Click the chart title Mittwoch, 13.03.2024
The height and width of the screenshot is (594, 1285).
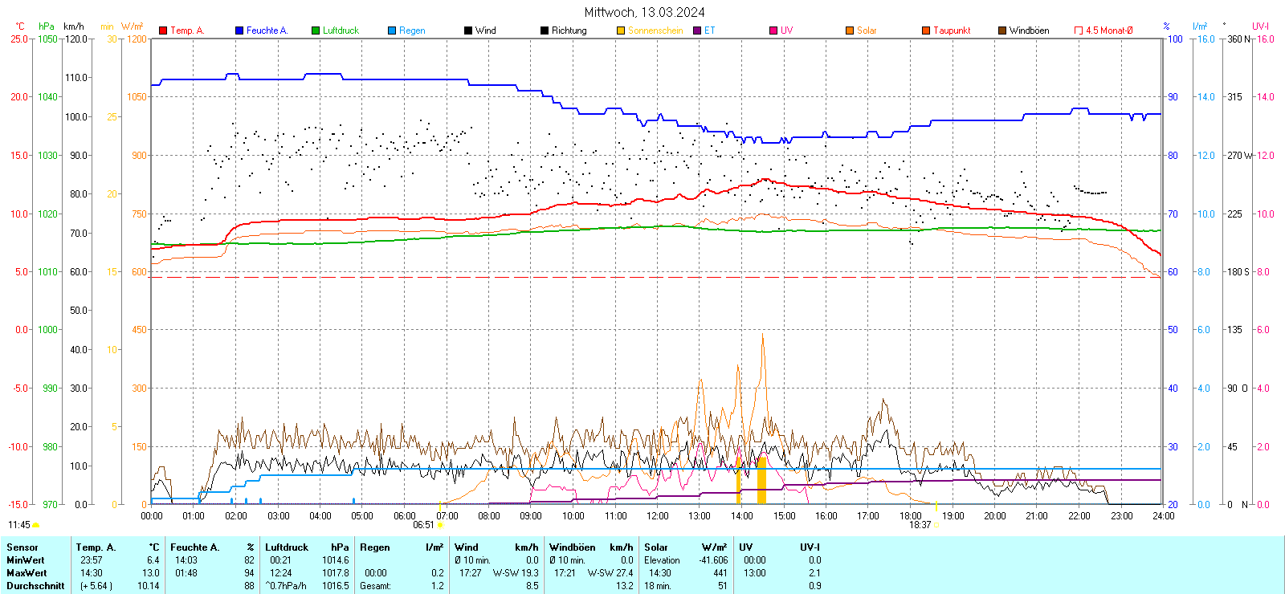pos(644,12)
